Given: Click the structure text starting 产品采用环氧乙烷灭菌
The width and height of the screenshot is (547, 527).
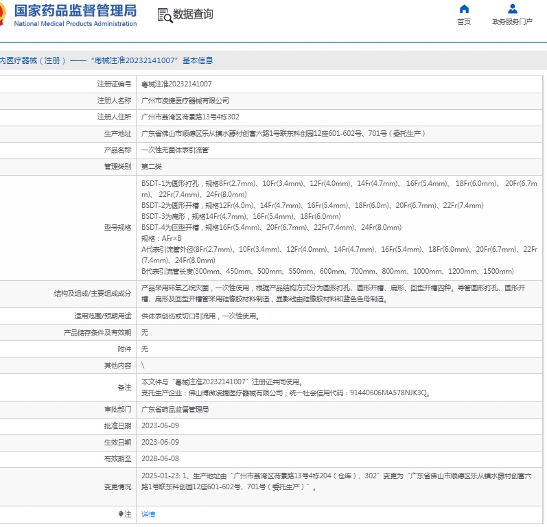Looking at the screenshot, I should [x=333, y=294].
